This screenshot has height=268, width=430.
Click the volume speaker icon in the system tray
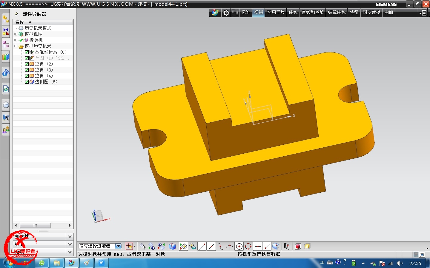tap(400, 263)
